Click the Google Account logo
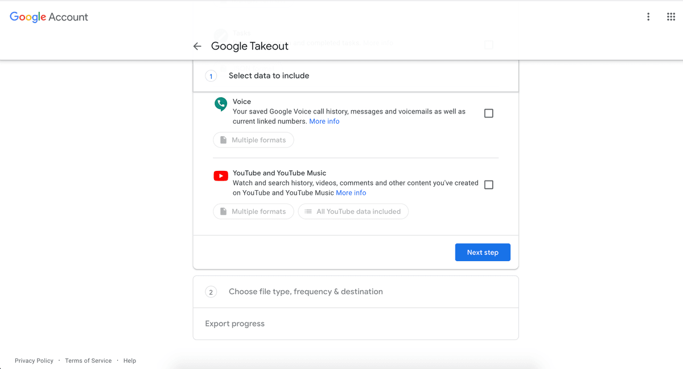This screenshot has height=369, width=683. coord(49,17)
